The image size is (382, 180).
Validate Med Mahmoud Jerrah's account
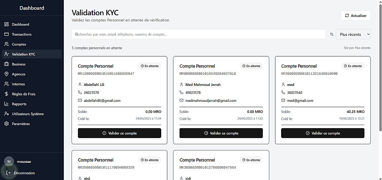click(x=221, y=133)
